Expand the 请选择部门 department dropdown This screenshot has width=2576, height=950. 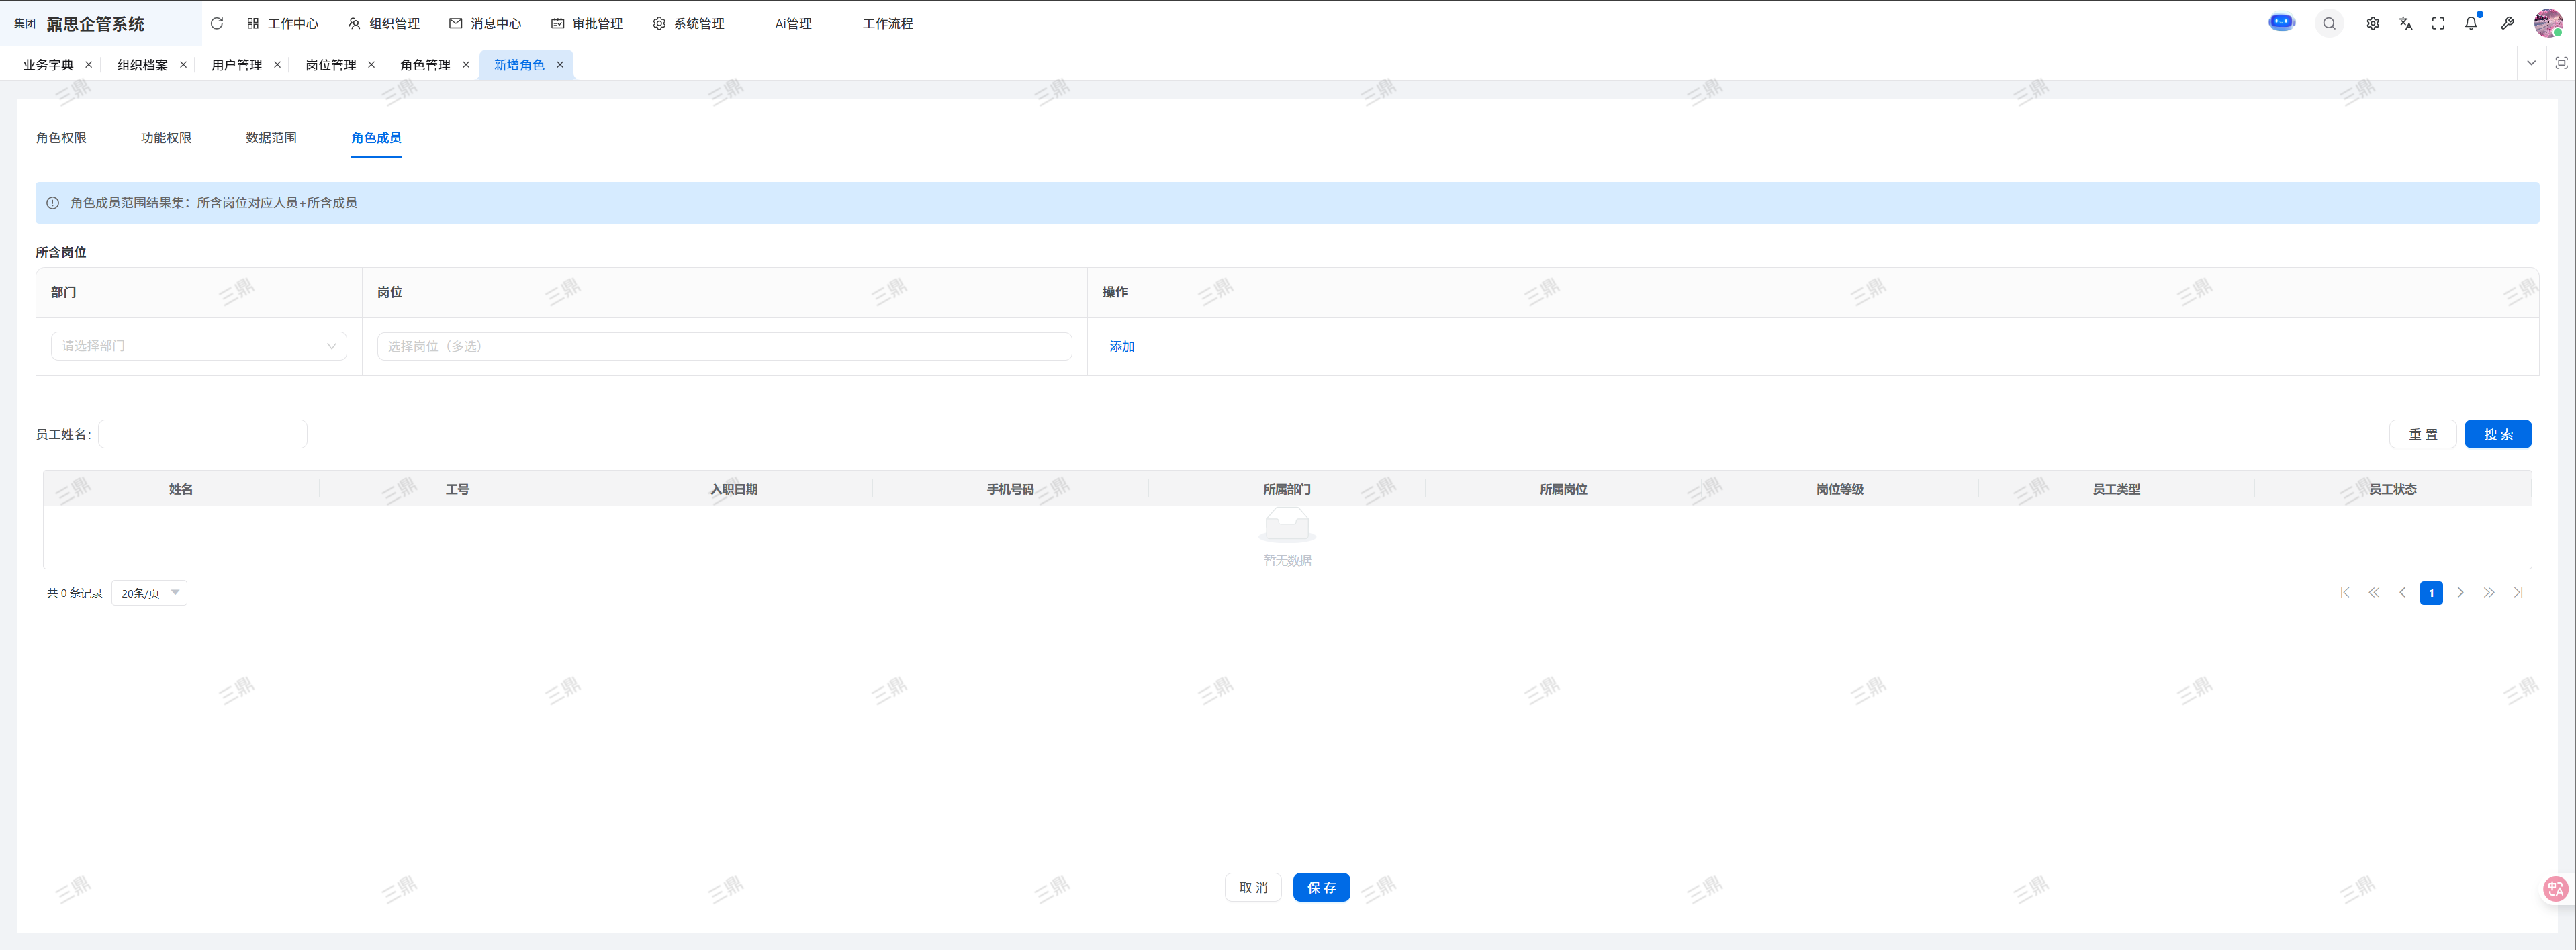[198, 346]
